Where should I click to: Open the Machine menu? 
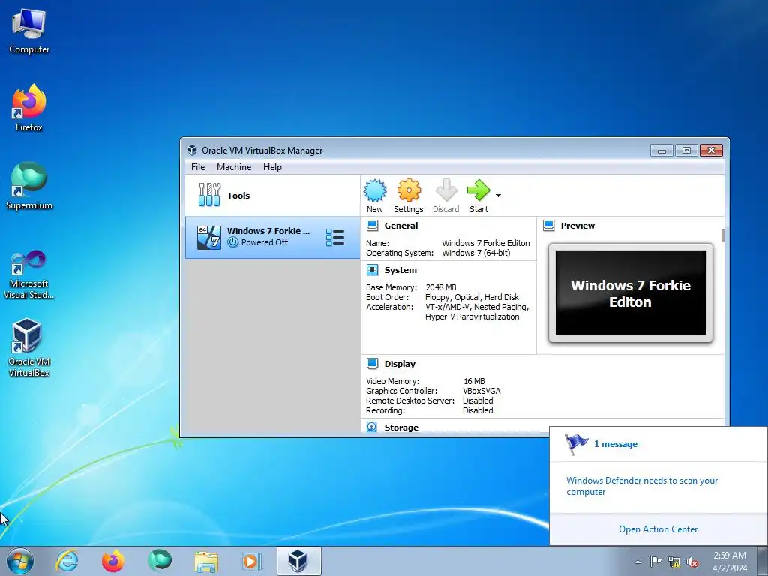[234, 167]
